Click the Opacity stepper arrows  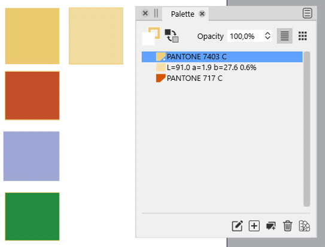click(268, 36)
